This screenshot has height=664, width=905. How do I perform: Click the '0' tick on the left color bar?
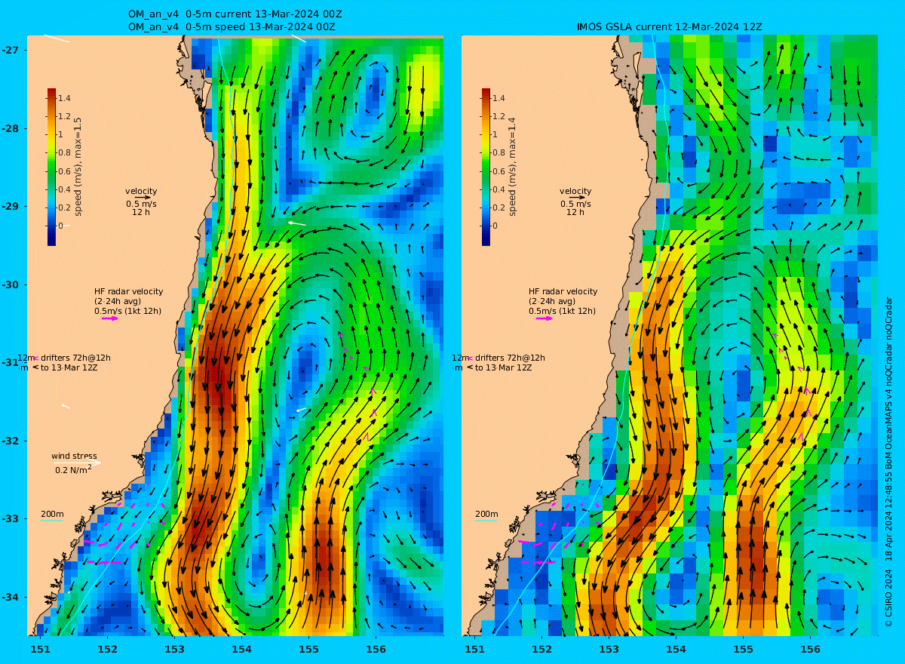point(61,226)
